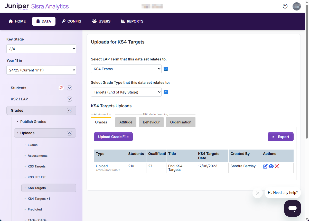309x221 pixels.
Task: Open the REPORTS menu
Action: point(132,21)
